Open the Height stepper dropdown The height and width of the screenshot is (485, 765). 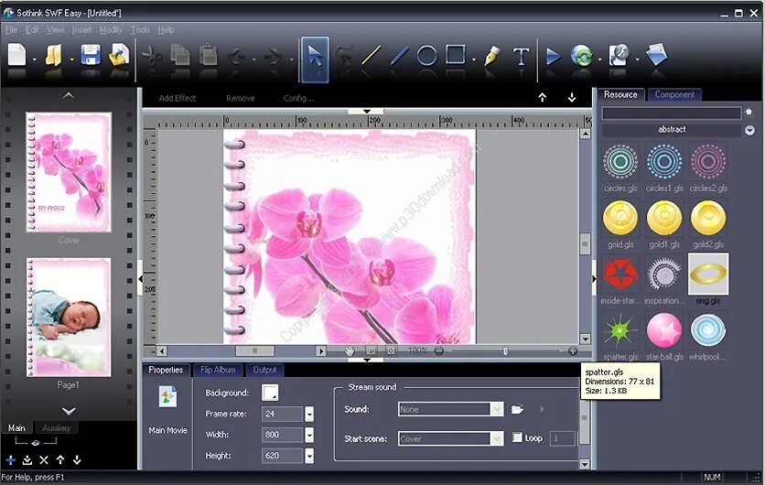coord(309,456)
